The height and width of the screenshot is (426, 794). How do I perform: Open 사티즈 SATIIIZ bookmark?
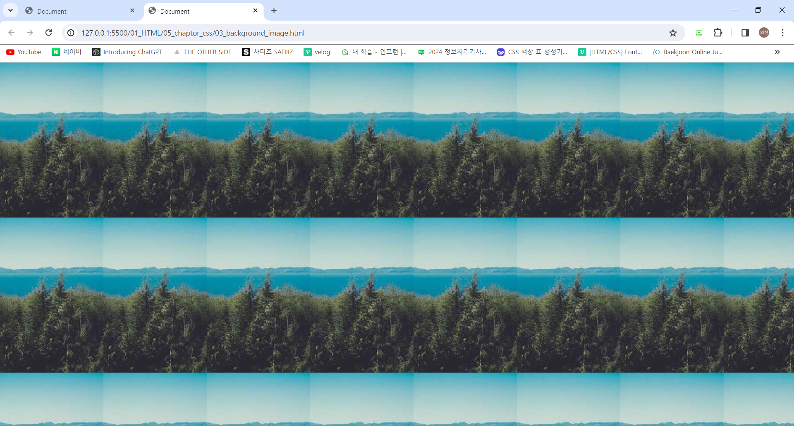[268, 52]
